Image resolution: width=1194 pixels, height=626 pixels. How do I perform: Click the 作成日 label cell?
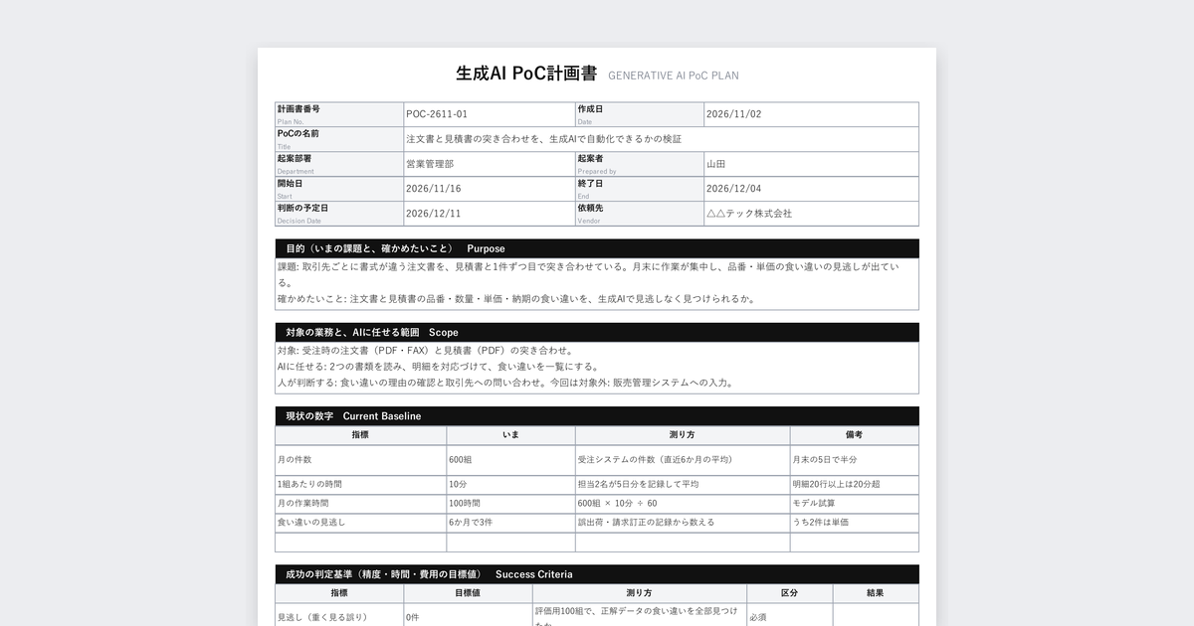click(640, 114)
